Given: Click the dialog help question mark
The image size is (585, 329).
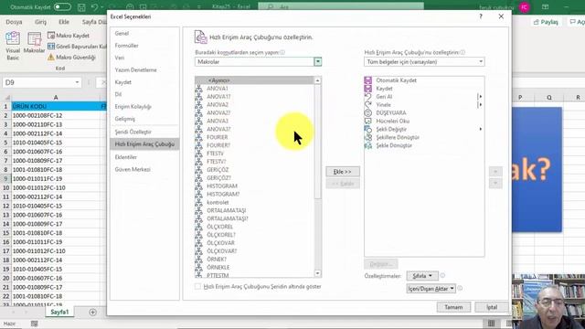Looking at the screenshot, I should click(x=481, y=16).
